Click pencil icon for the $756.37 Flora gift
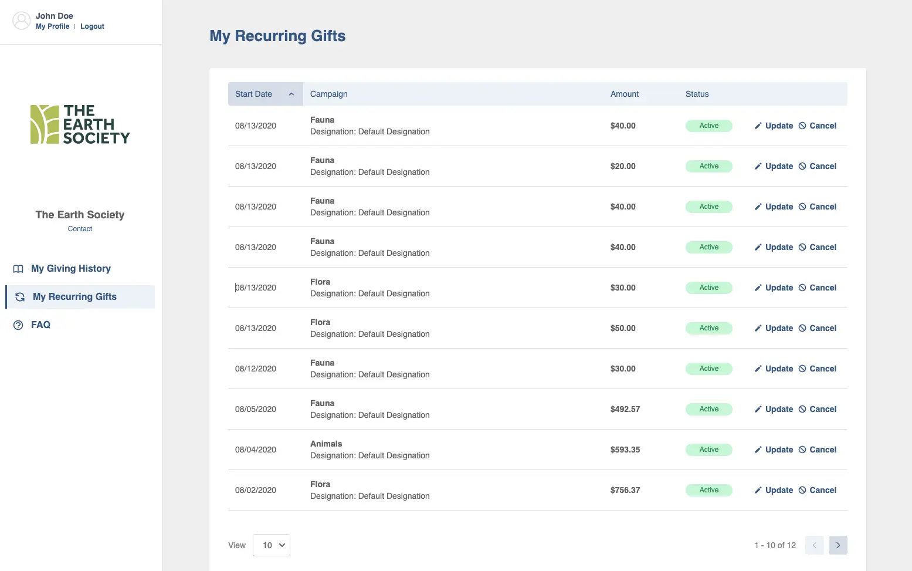Image resolution: width=912 pixels, height=571 pixels. pos(758,491)
